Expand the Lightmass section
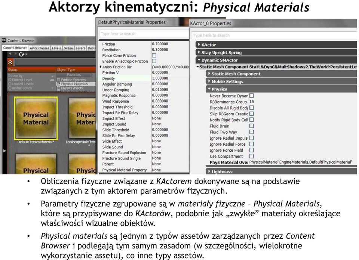Image resolution: width=359 pixels, height=260 pixels. click(x=209, y=171)
